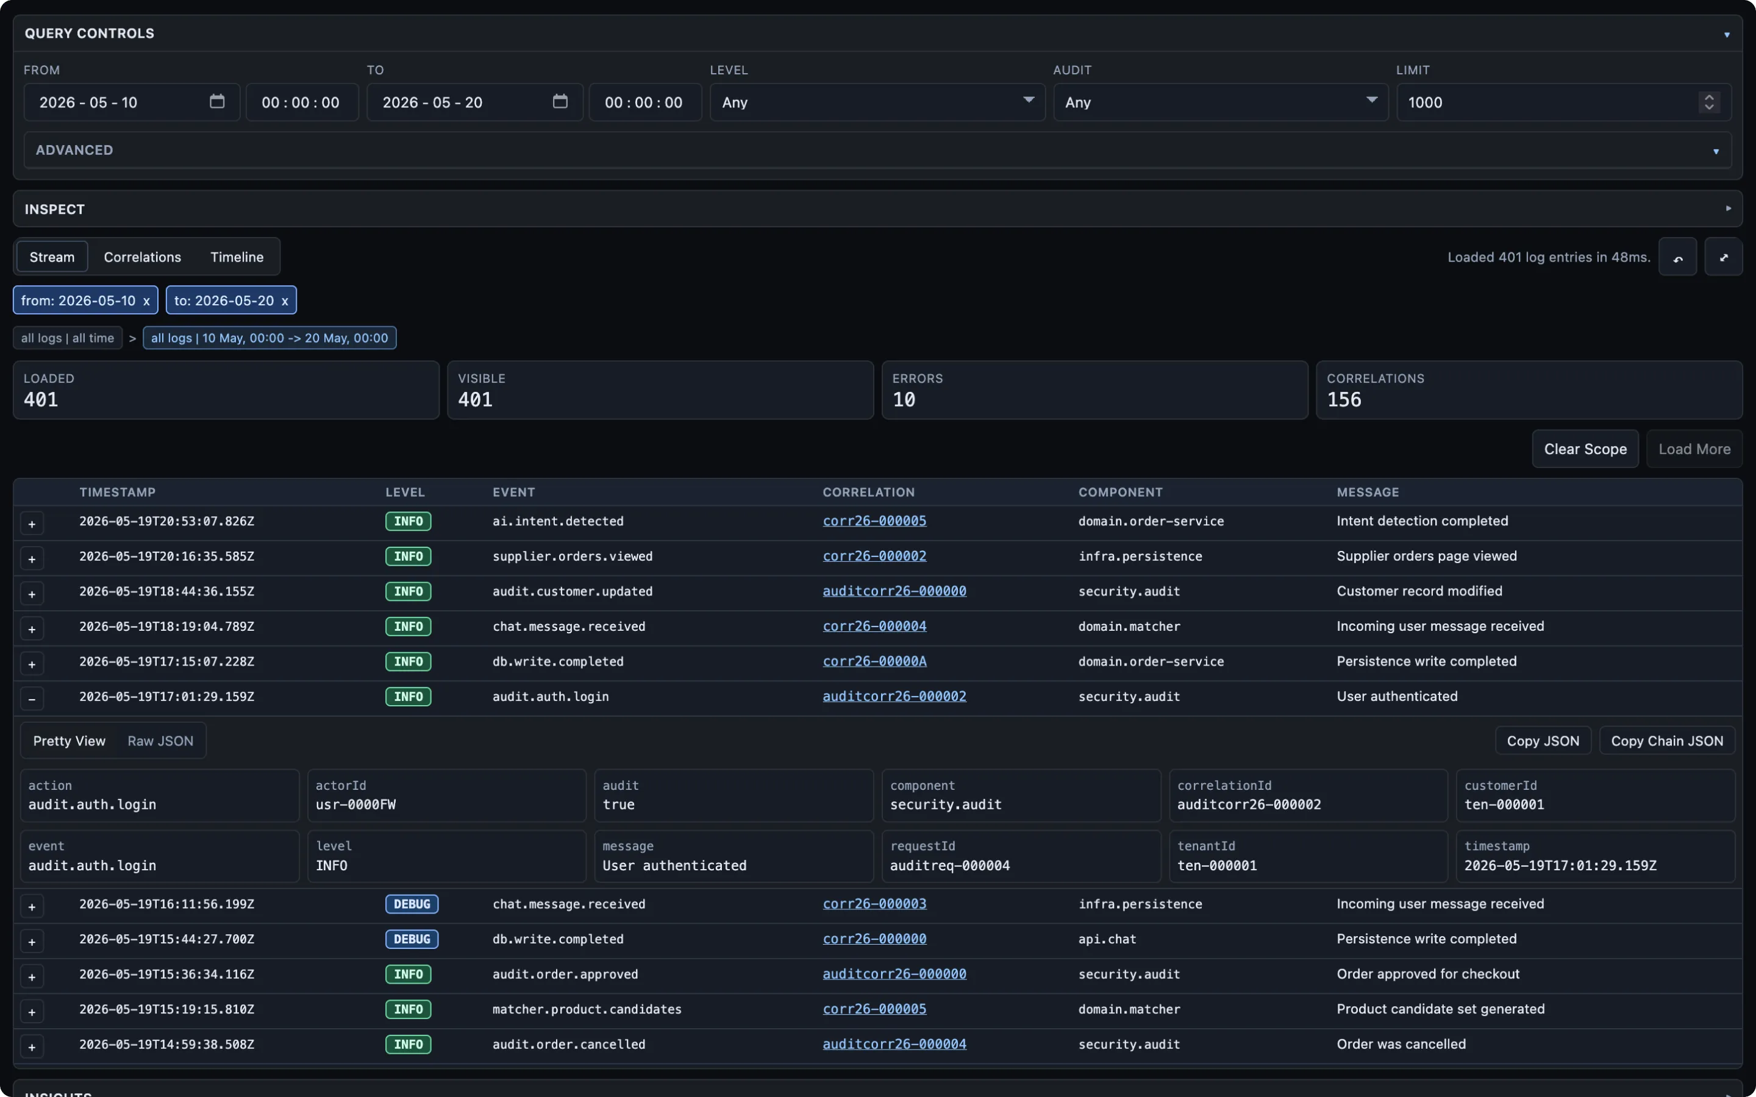Expand the supplier.orders.viewed log row

click(x=32, y=559)
